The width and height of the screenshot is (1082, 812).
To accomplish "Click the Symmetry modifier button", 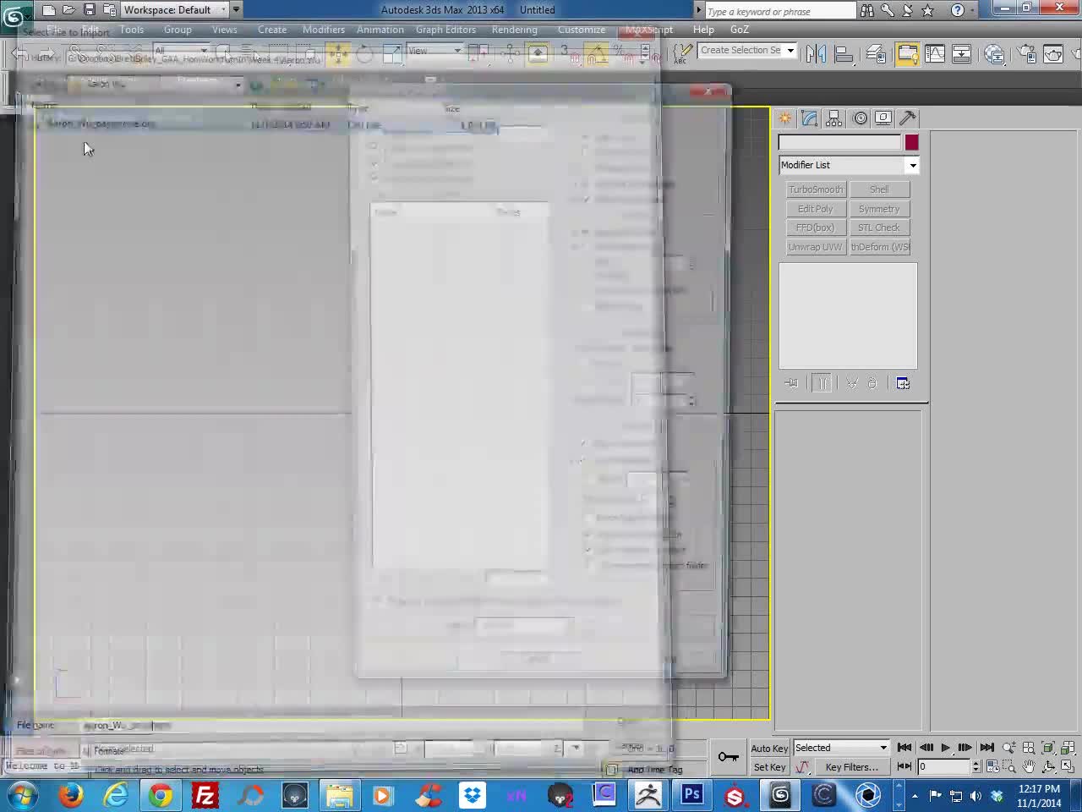I will point(880,209).
